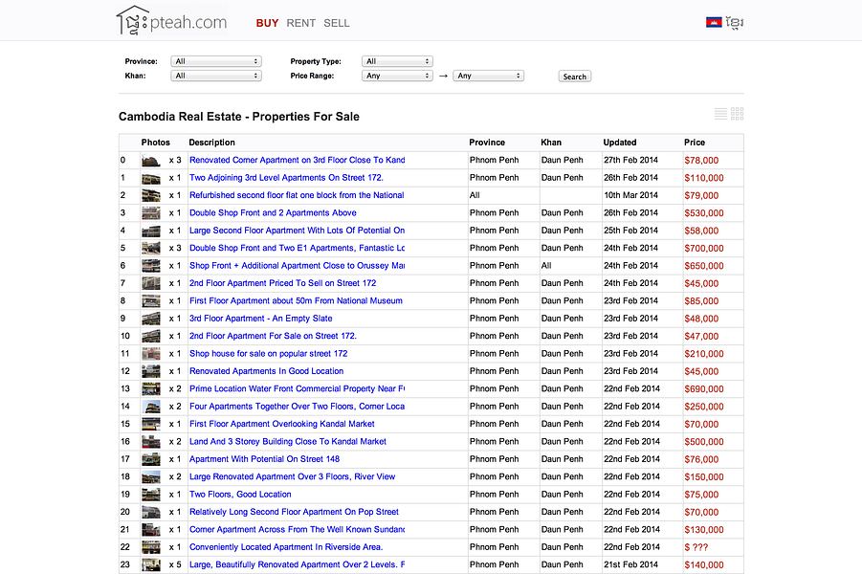The width and height of the screenshot is (862, 574).
Task: Open thumbnail for Two Floors, Good Location
Action: (150, 495)
